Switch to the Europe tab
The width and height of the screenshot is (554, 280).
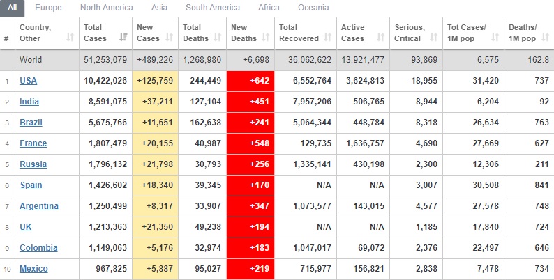coord(48,8)
